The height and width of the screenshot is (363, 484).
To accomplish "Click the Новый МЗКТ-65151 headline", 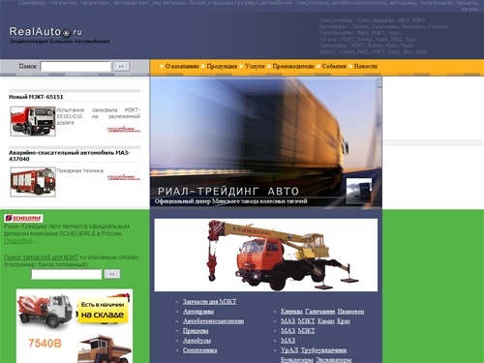I will pyautogui.click(x=36, y=97).
